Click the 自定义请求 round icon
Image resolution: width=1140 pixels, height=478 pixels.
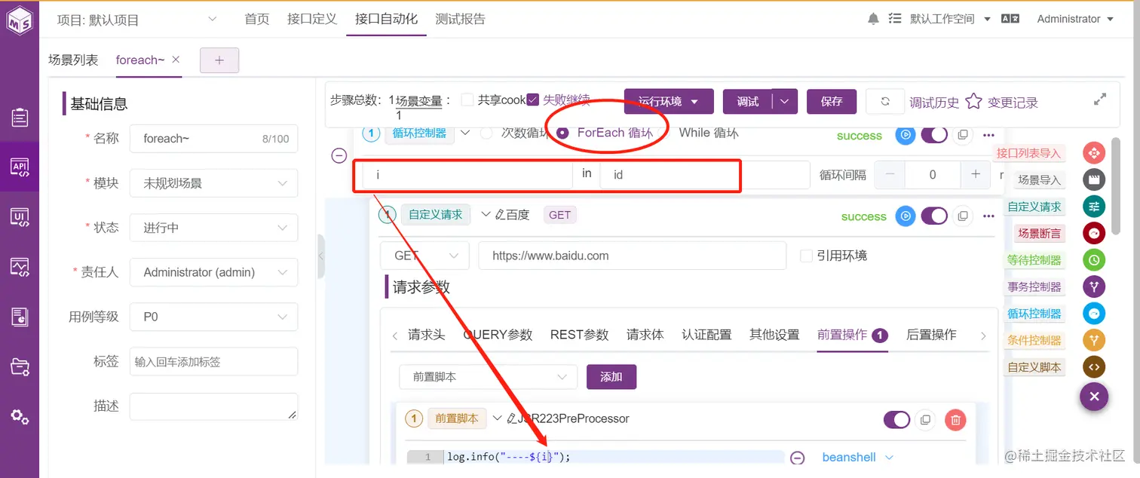click(1094, 207)
